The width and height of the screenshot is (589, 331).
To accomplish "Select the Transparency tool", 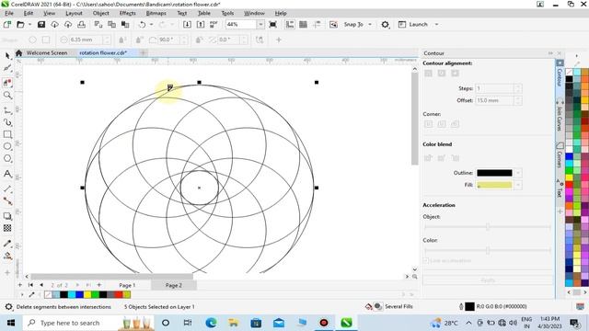I will (7, 228).
